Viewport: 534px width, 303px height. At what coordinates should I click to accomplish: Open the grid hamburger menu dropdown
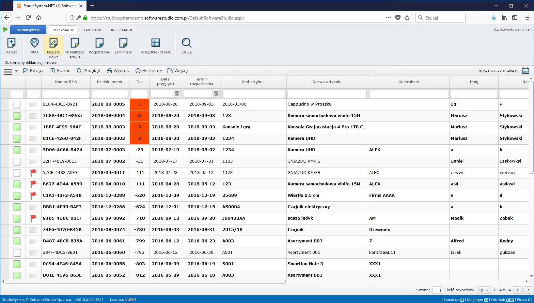tap(11, 71)
